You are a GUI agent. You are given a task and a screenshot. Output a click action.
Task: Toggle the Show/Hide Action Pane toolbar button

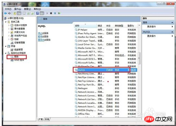point(42,13)
